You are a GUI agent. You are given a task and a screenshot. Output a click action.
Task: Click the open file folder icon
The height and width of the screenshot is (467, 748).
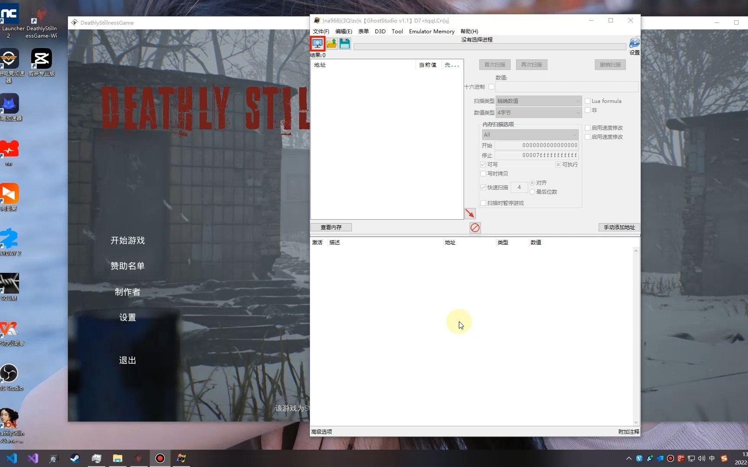332,43
